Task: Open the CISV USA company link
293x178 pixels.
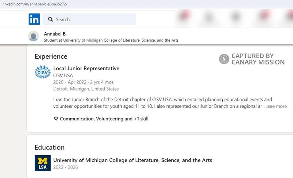Action: (x=63, y=75)
